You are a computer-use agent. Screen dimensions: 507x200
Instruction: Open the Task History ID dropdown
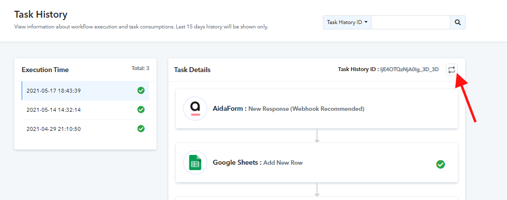[x=347, y=23]
